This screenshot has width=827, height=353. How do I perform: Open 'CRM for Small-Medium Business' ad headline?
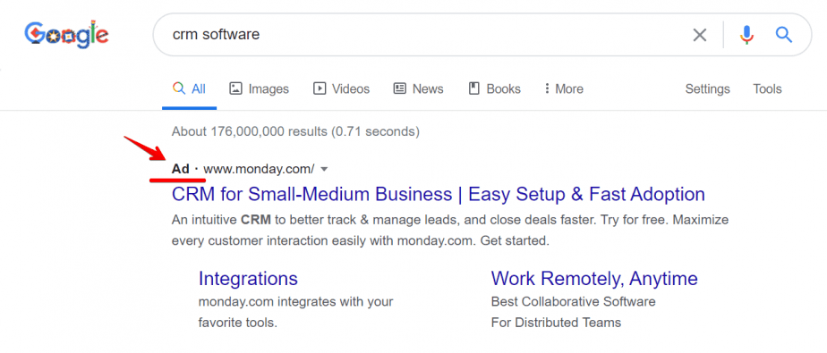tap(439, 195)
